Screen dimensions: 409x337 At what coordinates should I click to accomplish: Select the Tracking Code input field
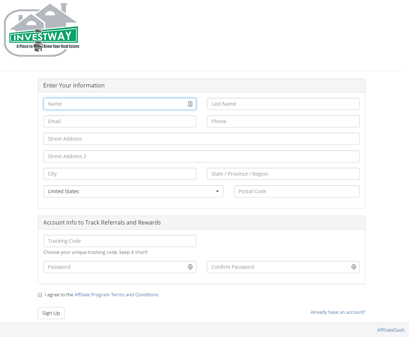120,241
